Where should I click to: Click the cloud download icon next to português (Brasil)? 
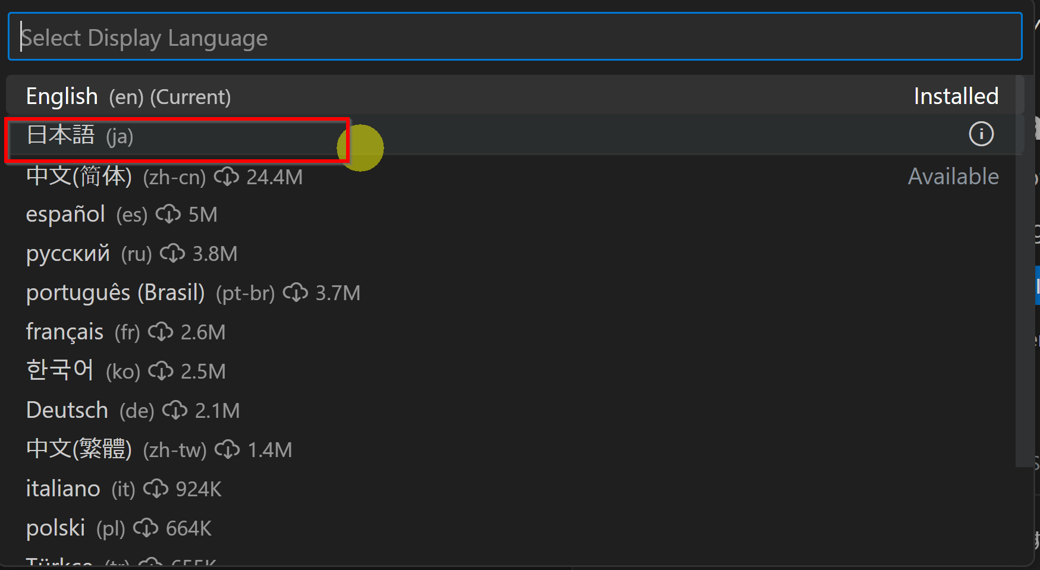(x=296, y=293)
